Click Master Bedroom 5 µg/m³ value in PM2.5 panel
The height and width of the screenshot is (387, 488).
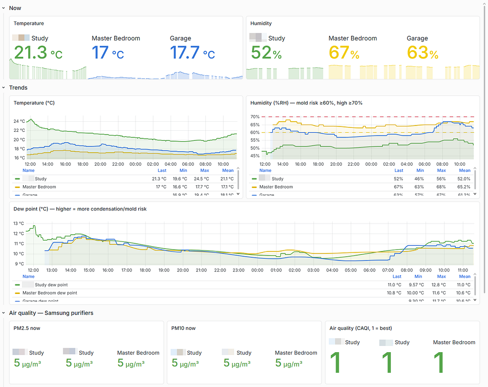coord(131,363)
